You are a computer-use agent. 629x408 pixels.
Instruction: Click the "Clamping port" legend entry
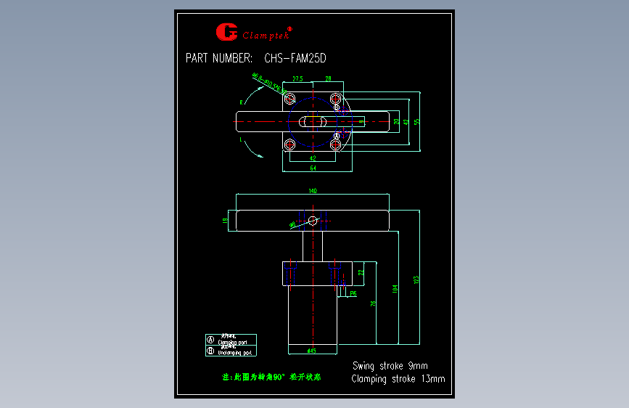pos(232,343)
